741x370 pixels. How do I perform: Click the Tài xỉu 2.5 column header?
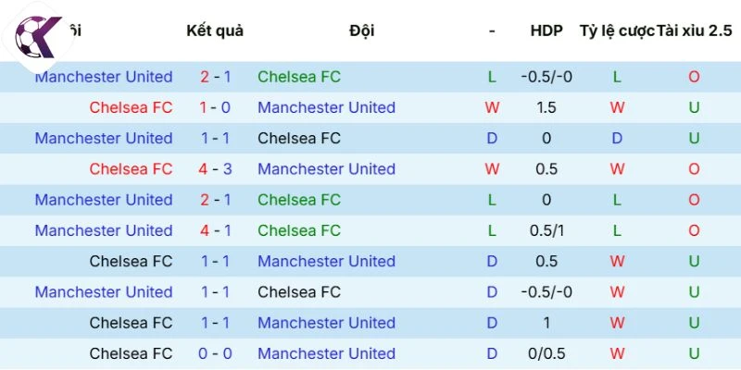tap(694, 31)
